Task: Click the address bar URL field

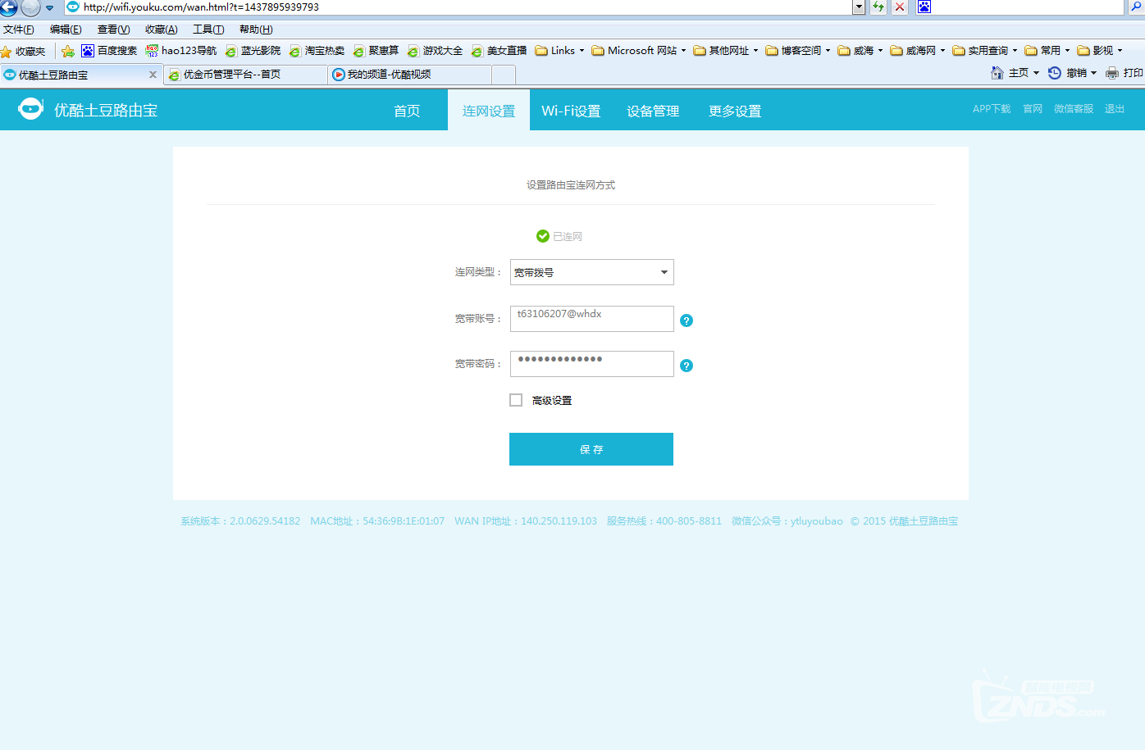Action: point(458,7)
